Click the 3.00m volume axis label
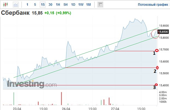 pyautogui.click(x=163, y=95)
